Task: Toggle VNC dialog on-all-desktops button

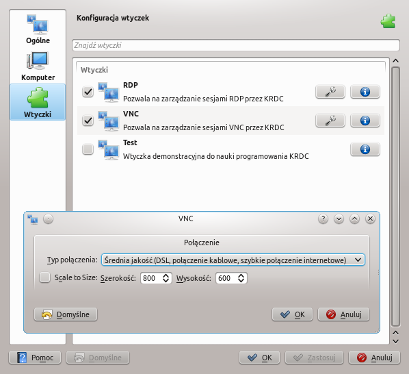Action: pyautogui.click(x=49, y=219)
